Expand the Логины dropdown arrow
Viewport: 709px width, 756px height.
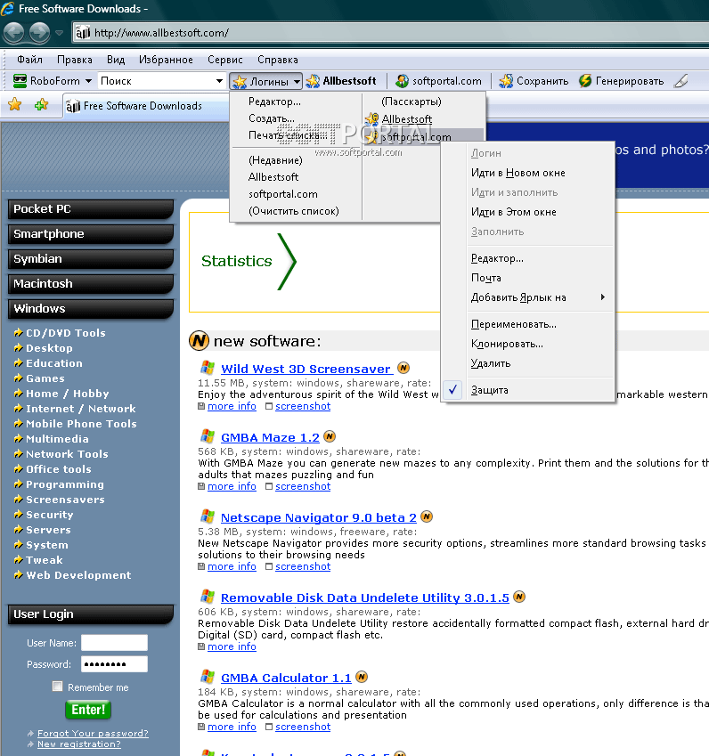297,82
